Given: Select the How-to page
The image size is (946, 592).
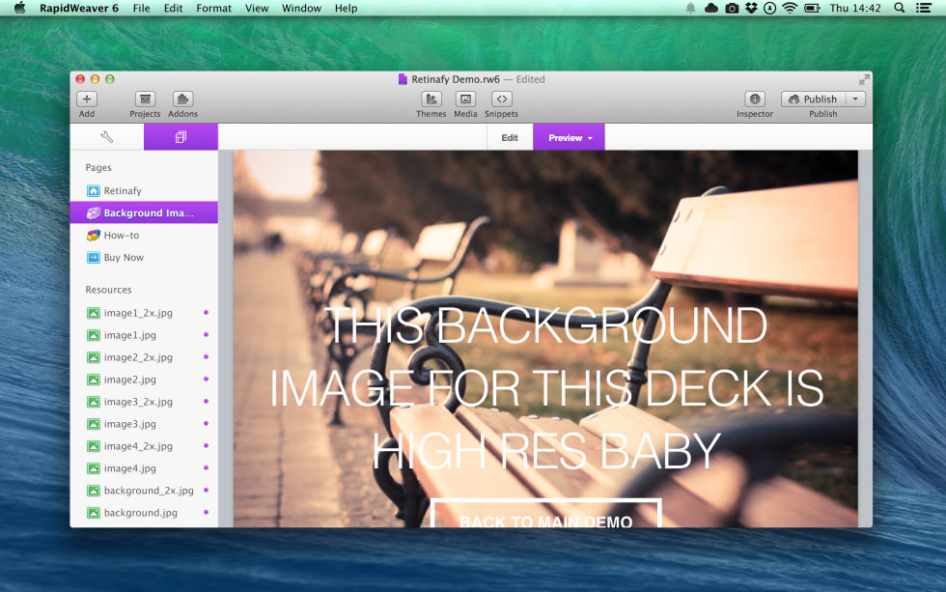Looking at the screenshot, I should 144,236.
